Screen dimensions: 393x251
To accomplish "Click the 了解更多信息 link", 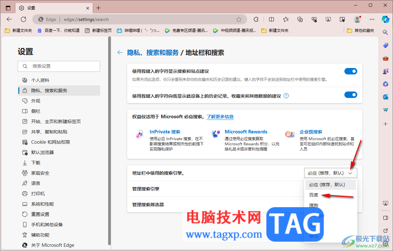I will coord(220,117).
